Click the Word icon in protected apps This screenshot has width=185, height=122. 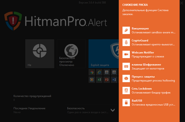pyautogui.click(x=114, y=79)
